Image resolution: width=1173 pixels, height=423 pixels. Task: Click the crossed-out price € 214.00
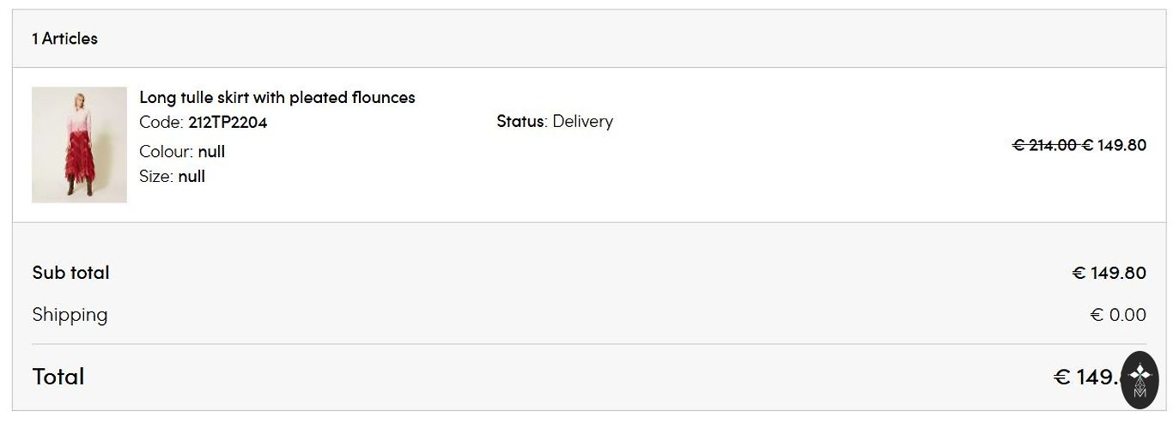[x=1044, y=146]
